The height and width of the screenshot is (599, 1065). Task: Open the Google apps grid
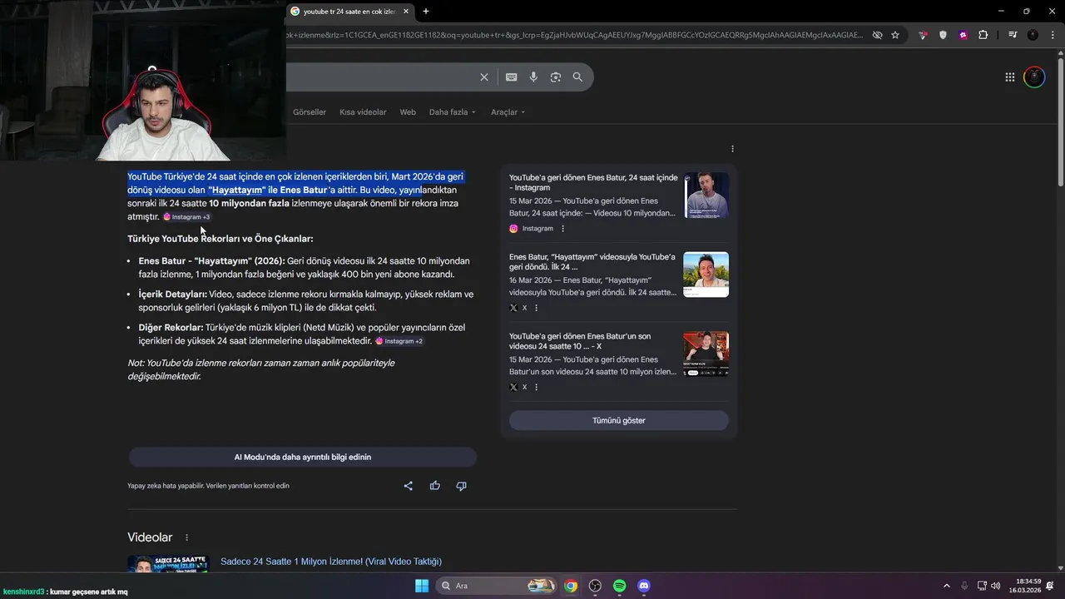(1010, 77)
